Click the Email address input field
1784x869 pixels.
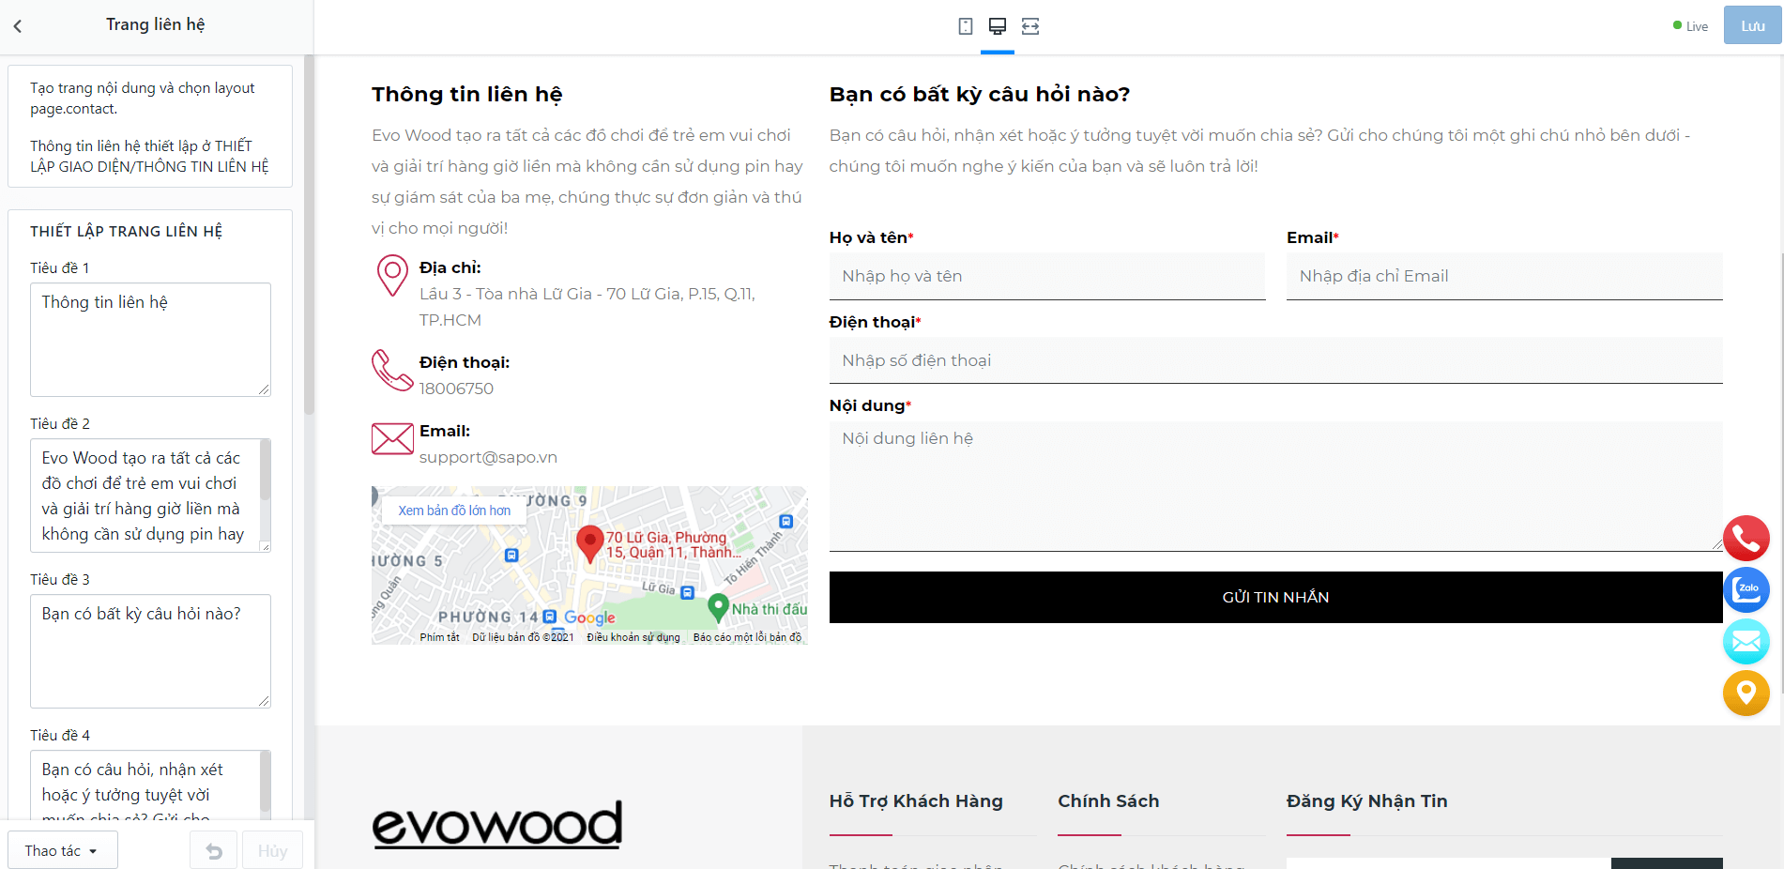pos(1504,276)
